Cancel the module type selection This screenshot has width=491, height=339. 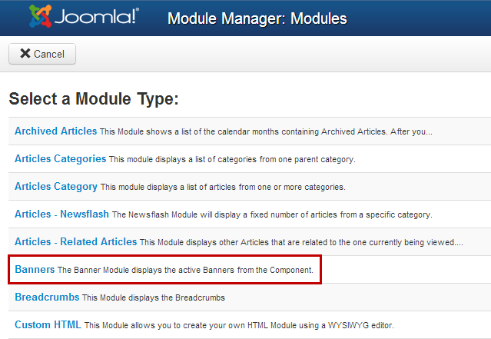pyautogui.click(x=42, y=54)
